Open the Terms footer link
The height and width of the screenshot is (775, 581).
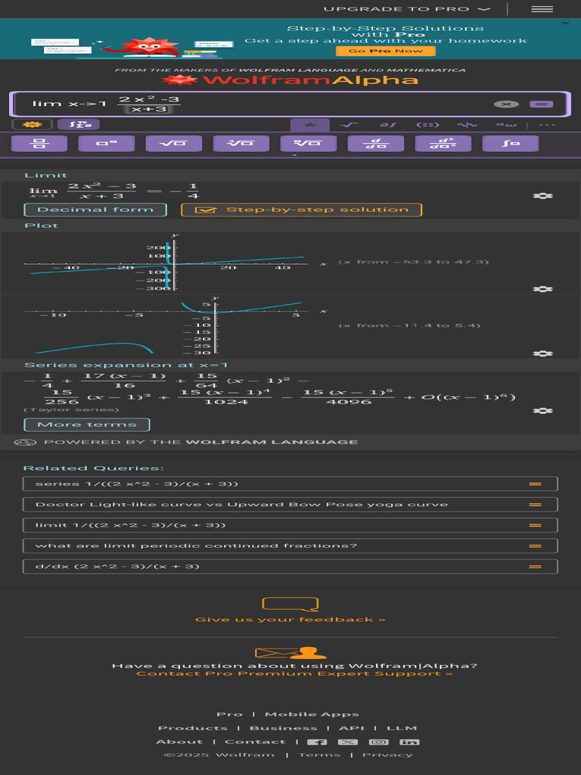(319, 755)
